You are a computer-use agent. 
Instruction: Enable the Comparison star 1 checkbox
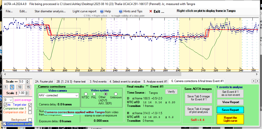coord(30,108)
